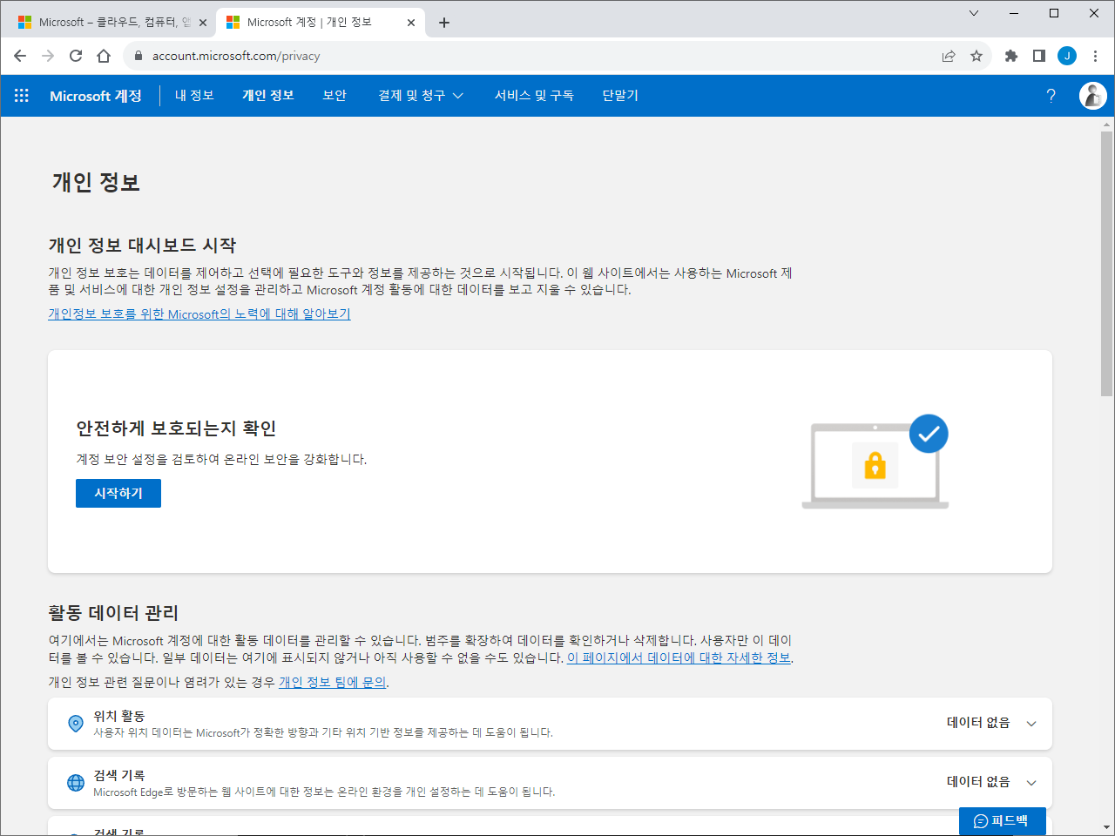Switch to the Microsoft 클라우드 browser tab

pos(113,23)
